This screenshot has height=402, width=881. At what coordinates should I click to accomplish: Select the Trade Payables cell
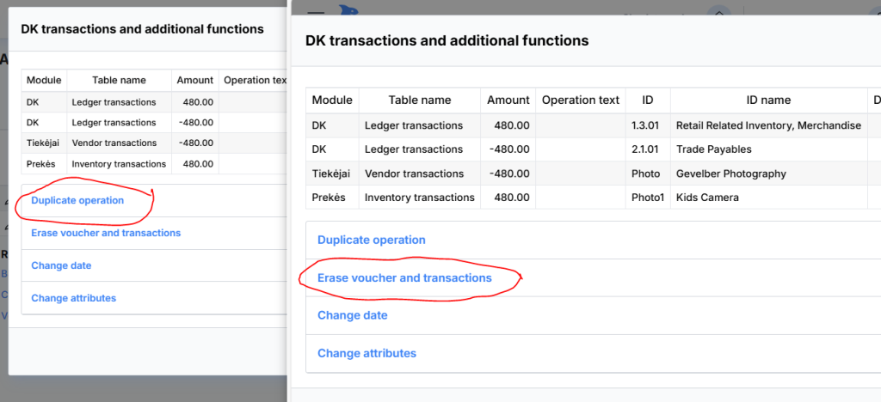713,149
